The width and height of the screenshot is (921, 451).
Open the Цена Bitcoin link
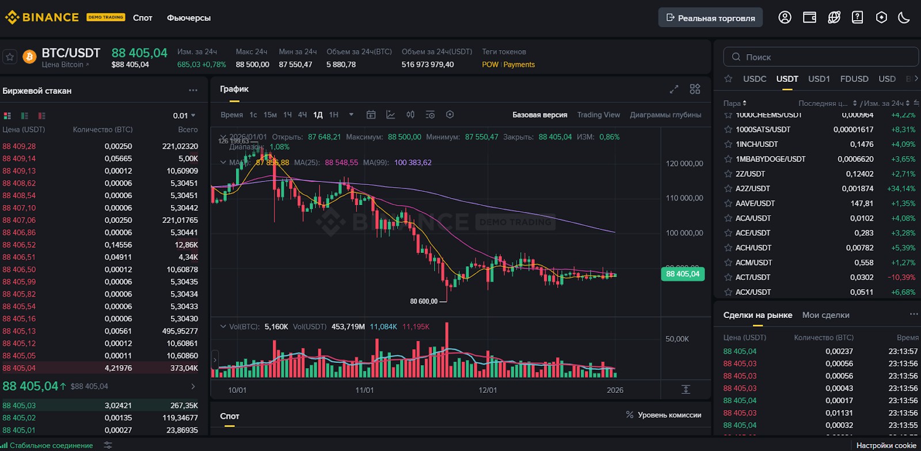click(65, 65)
